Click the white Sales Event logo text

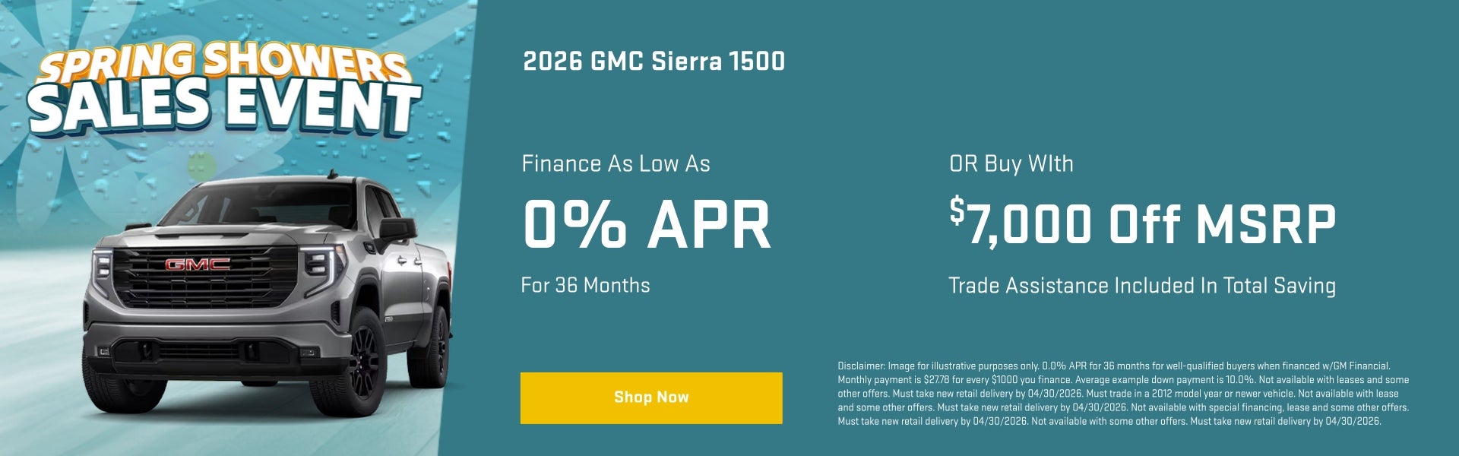pyautogui.click(x=224, y=108)
